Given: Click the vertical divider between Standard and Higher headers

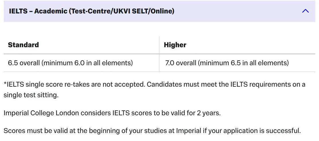Looking at the screenshot, I should (159, 45).
